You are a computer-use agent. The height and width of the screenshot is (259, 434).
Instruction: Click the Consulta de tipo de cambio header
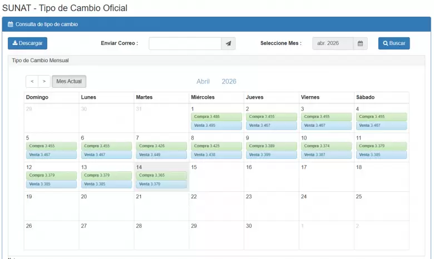[x=47, y=24]
